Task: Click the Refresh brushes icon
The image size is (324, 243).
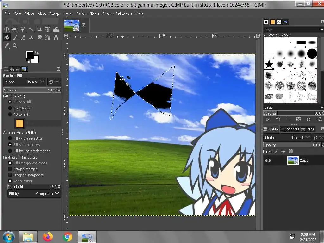Action: coord(309,119)
